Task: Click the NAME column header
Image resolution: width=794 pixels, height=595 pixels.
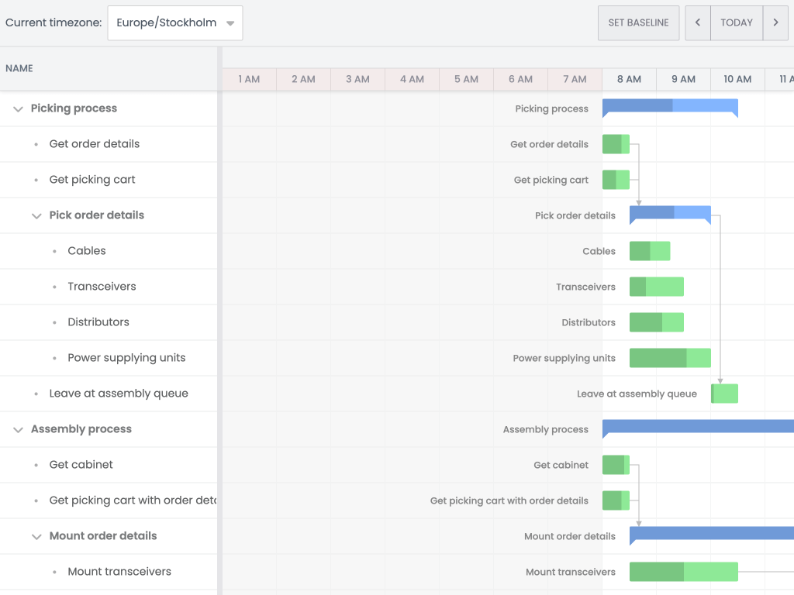Action: [x=109, y=69]
